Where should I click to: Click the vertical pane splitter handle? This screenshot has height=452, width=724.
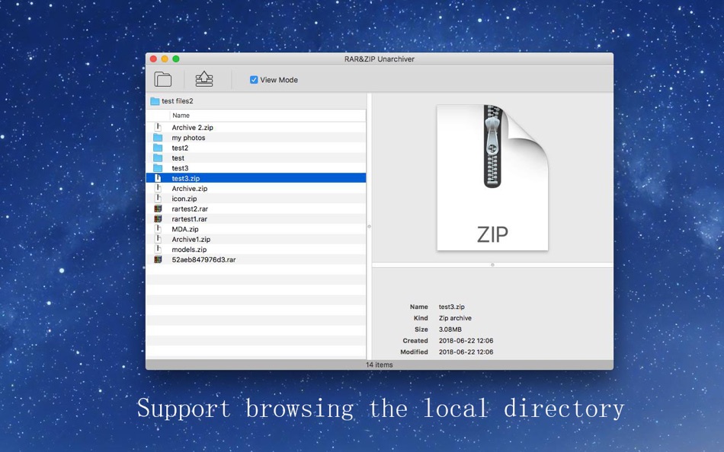[x=369, y=227]
